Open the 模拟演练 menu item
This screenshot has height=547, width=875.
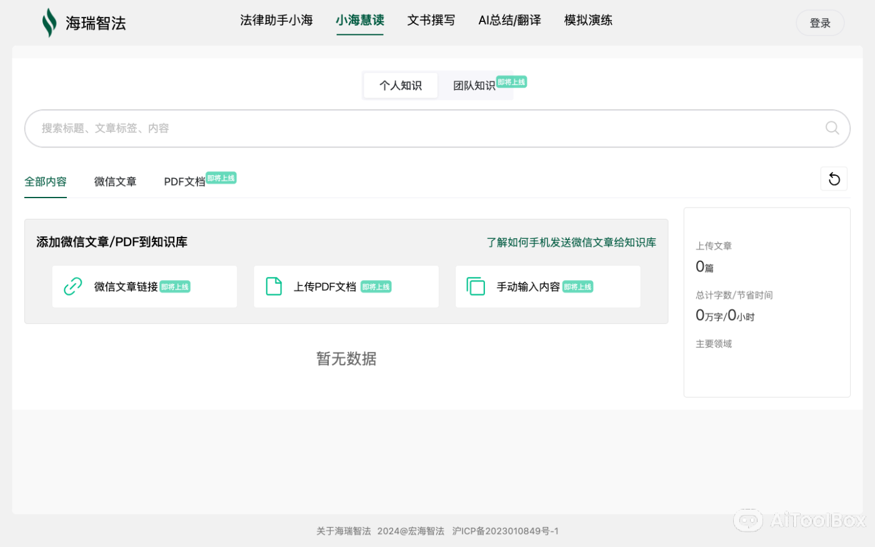(587, 20)
